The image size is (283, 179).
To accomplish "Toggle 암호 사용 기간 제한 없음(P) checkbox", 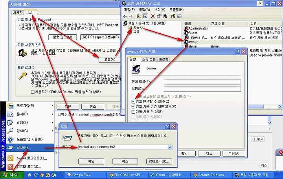I will (133, 107).
